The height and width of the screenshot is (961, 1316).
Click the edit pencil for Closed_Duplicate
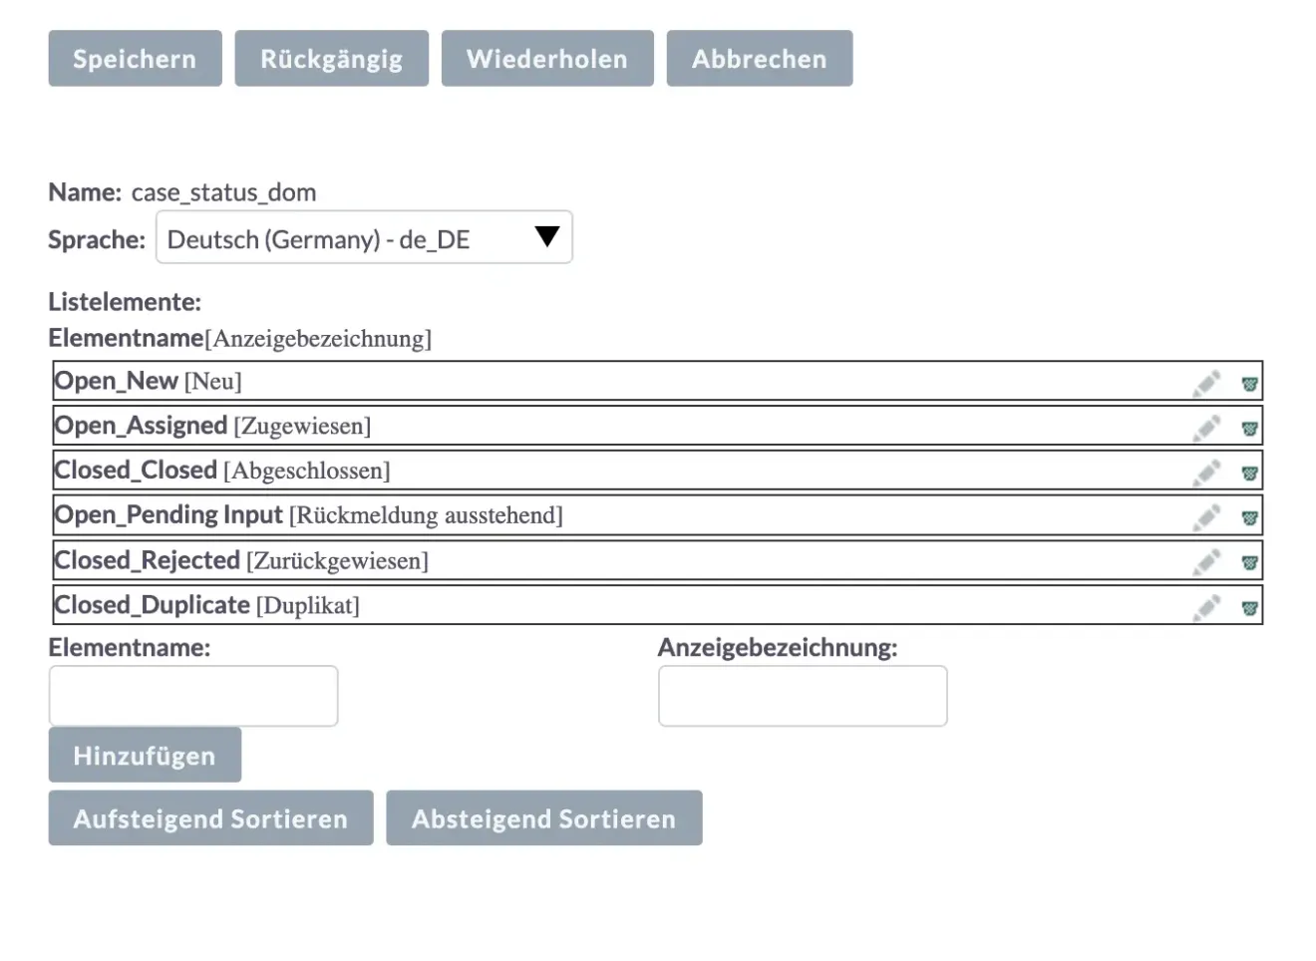pyautogui.click(x=1206, y=605)
